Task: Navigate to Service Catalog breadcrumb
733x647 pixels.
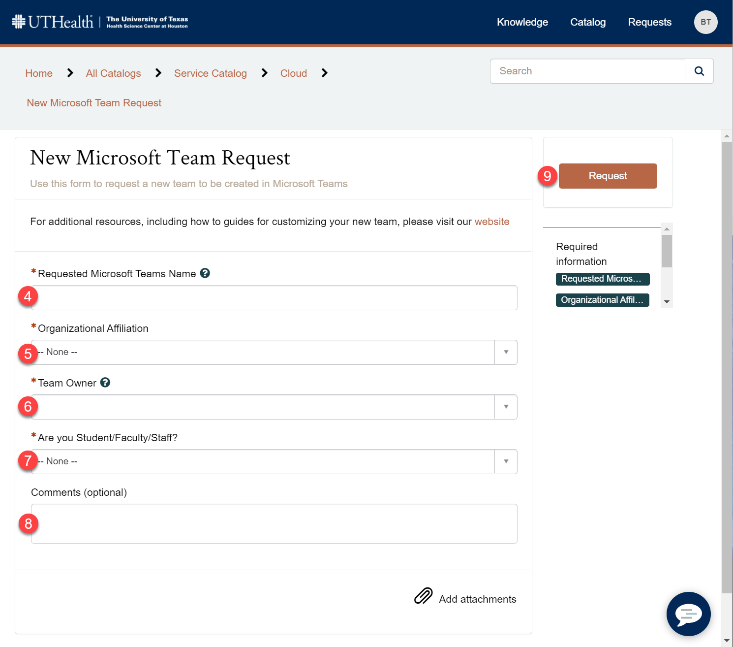Action: [x=210, y=73]
